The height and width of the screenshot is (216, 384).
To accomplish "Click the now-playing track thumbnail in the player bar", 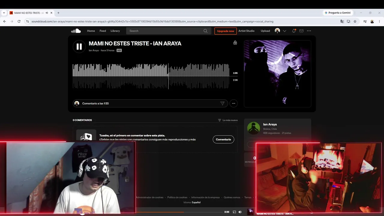I will (250, 212).
